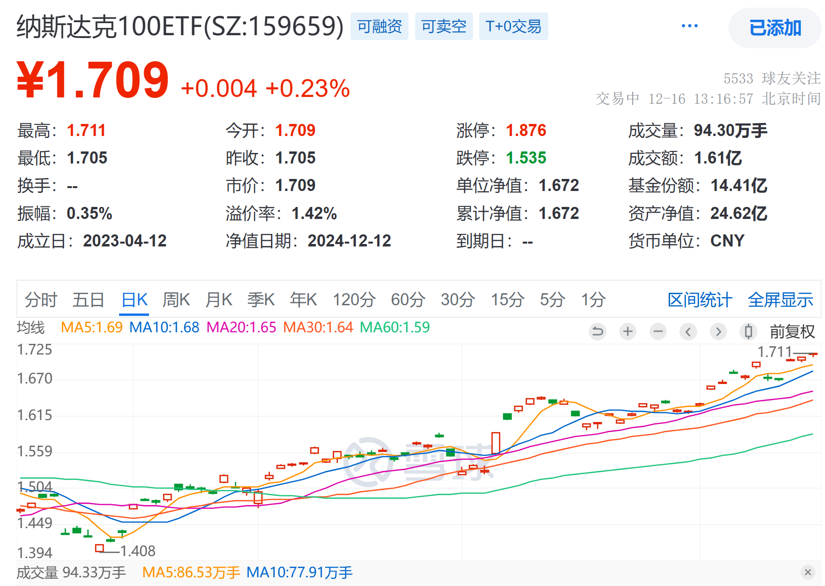Screen dimensions: 825x586
Task: Switch to the 5分 chart tab
Action: [x=552, y=300]
